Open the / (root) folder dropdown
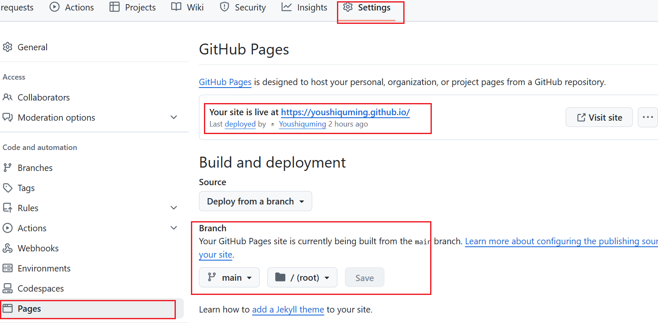 pyautogui.click(x=302, y=277)
